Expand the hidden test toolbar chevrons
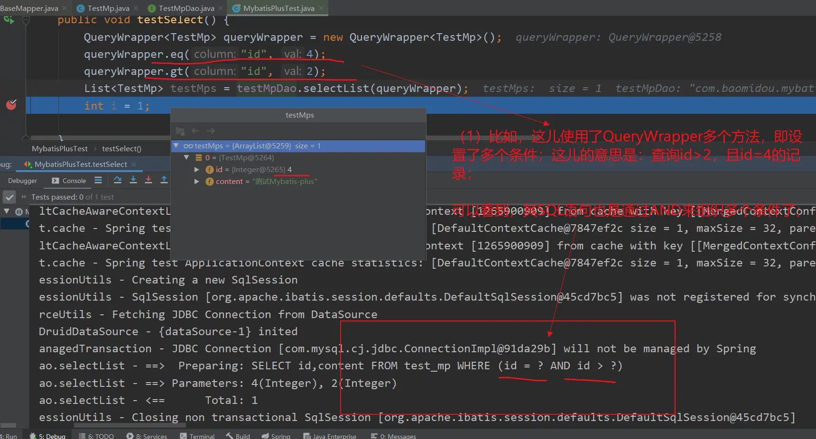816x439 pixels. point(24,197)
